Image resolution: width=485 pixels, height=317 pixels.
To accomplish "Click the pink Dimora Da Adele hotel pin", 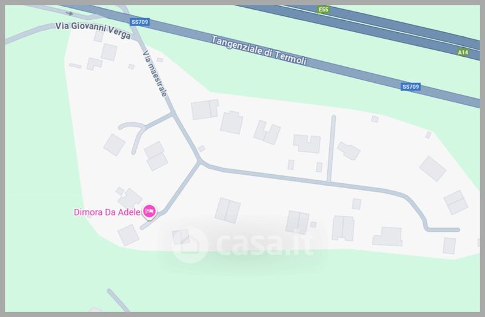I will 149,212.
